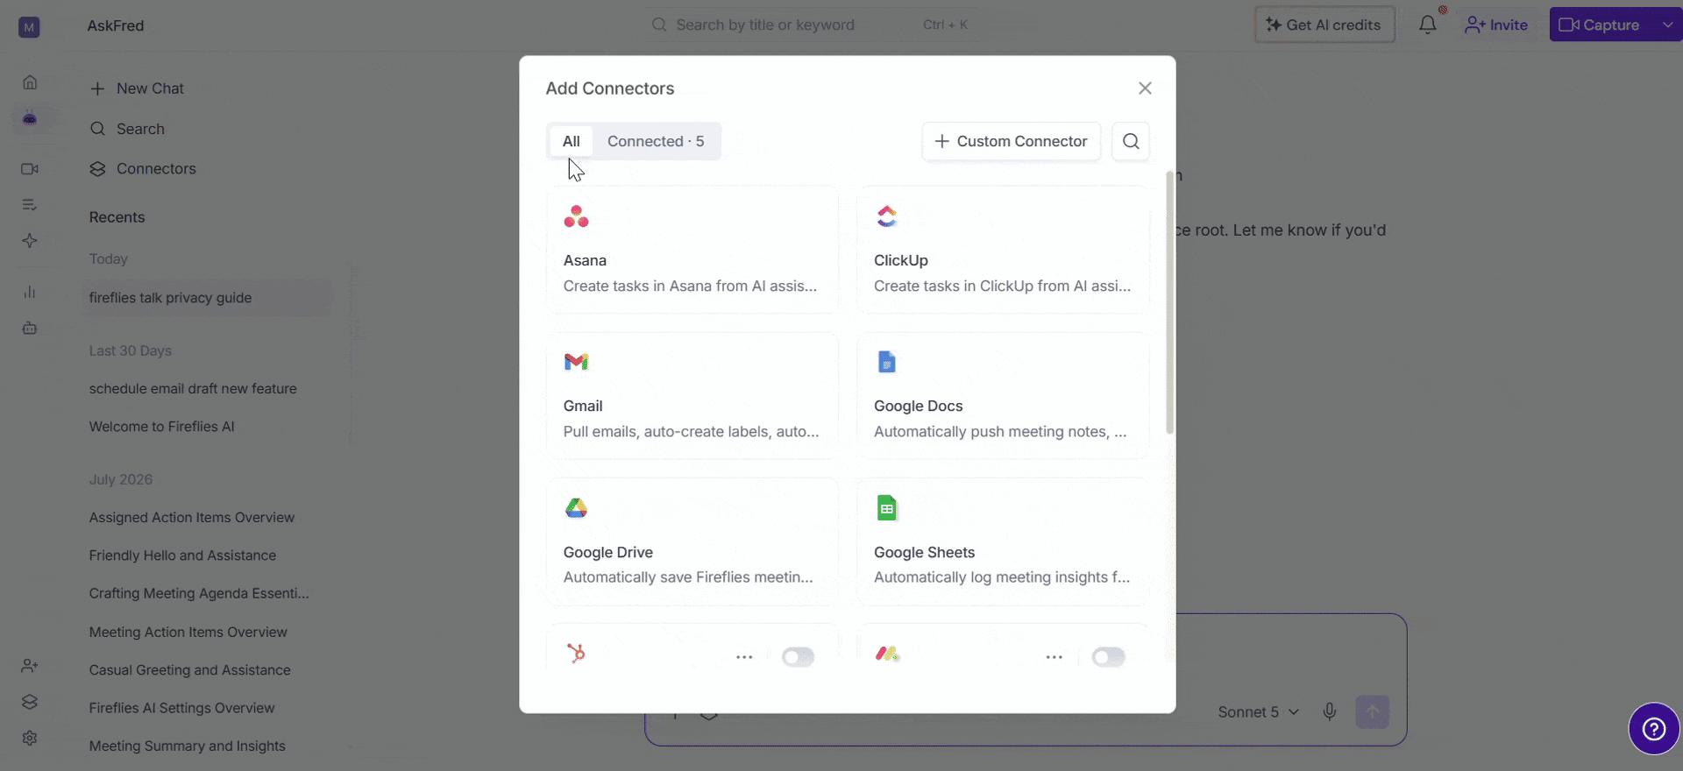Click the connectors list scrollbar
Screen dimensions: 1683x771
(x=1169, y=302)
